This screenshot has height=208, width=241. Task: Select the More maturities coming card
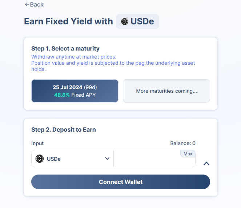pyautogui.click(x=166, y=91)
